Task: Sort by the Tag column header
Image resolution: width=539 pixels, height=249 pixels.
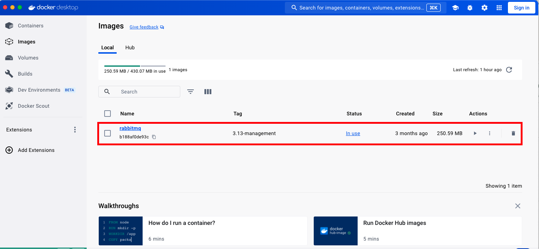Action: tap(238, 114)
